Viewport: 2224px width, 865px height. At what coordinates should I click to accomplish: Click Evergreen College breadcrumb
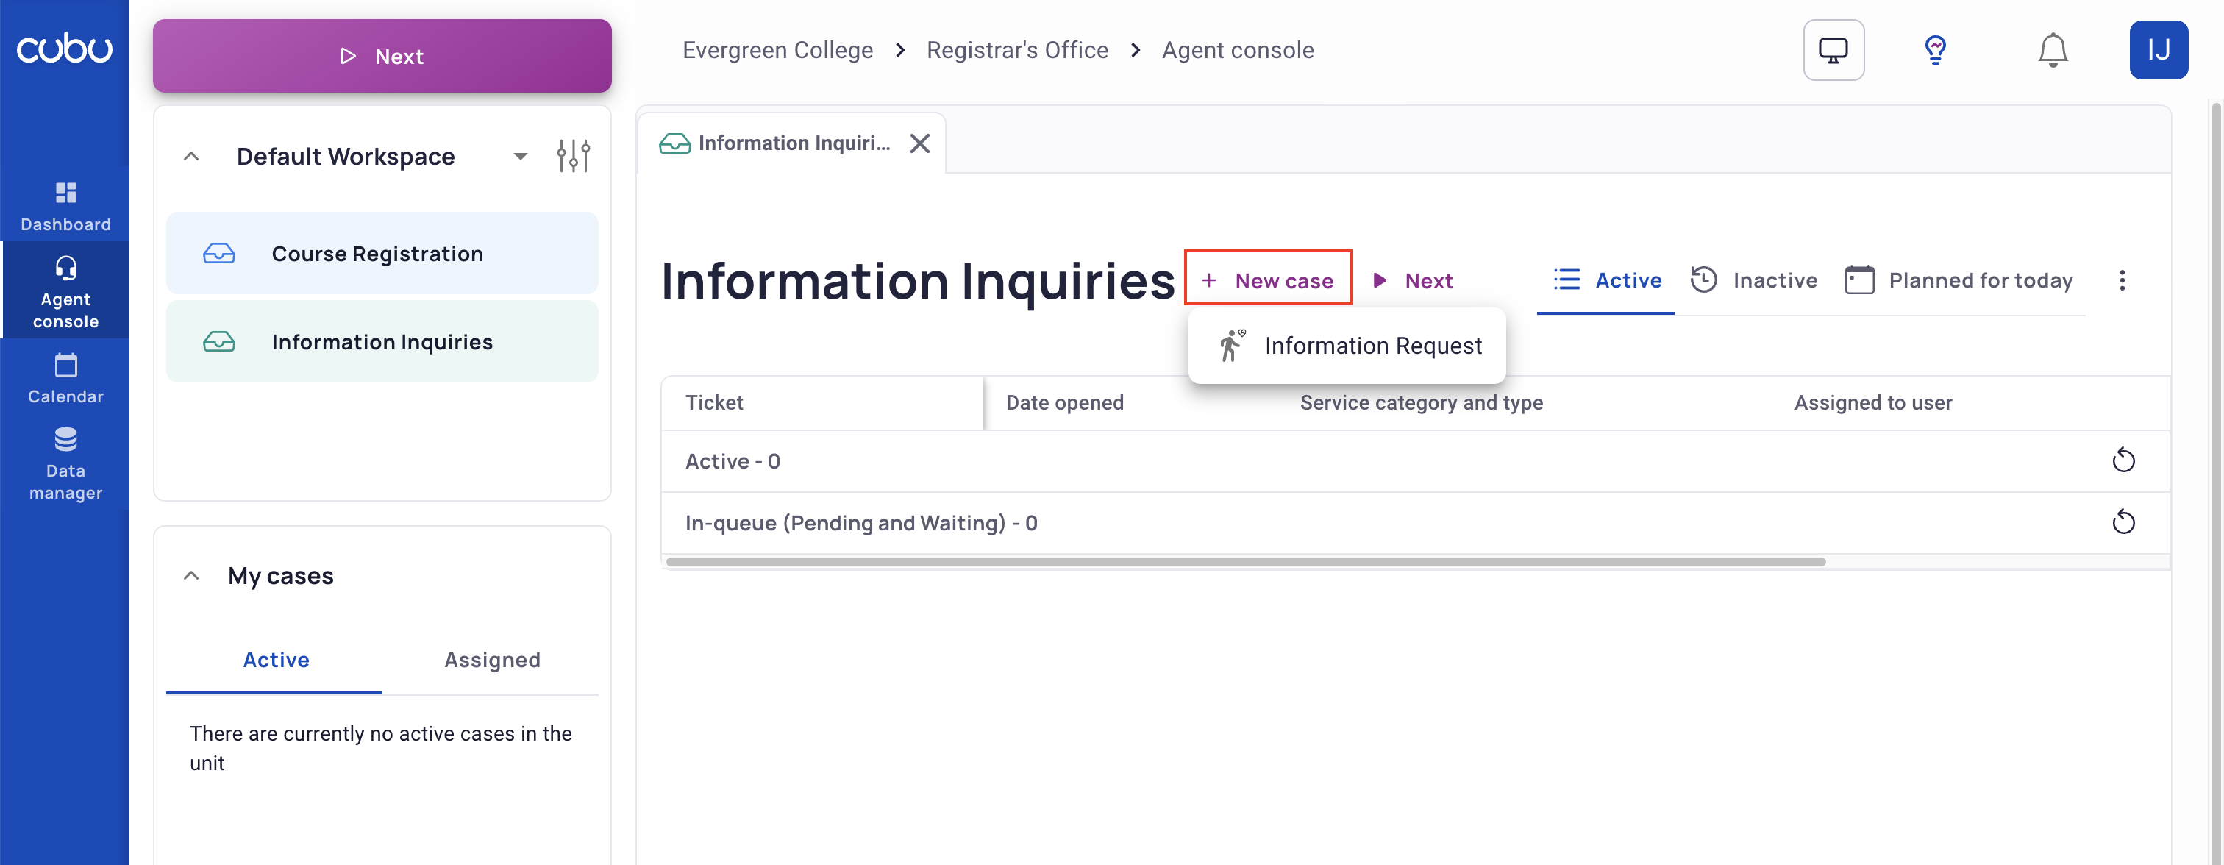coord(777,50)
